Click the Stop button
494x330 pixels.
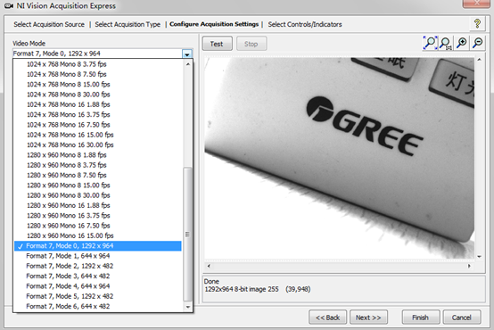(251, 44)
